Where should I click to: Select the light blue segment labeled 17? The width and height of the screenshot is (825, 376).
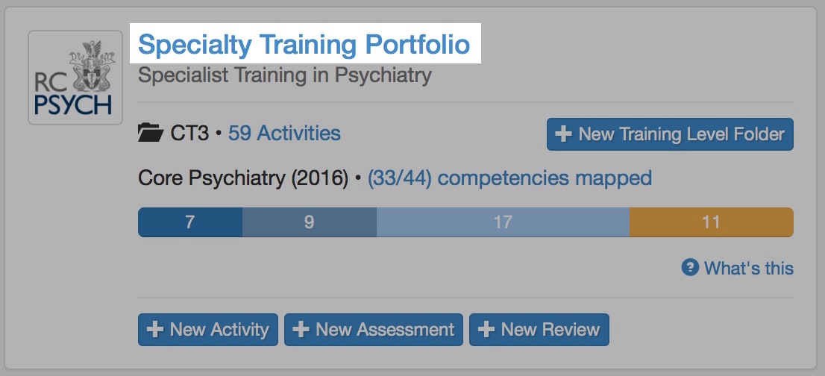(x=503, y=222)
